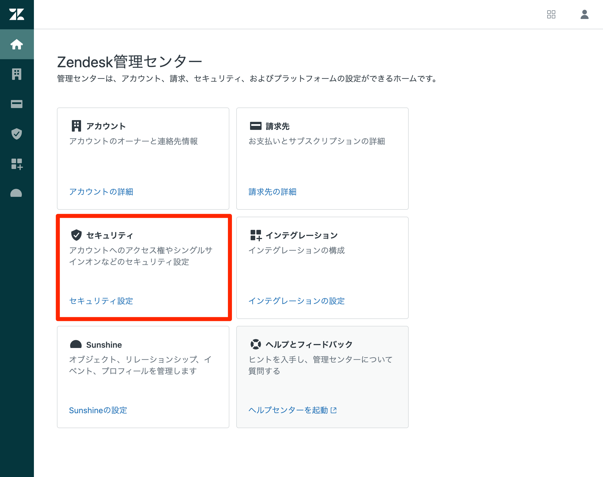Viewport: 603px width, 477px height.
Task: Click the アカウントのオーナーと連絡先情報 description
Action: coord(133,141)
